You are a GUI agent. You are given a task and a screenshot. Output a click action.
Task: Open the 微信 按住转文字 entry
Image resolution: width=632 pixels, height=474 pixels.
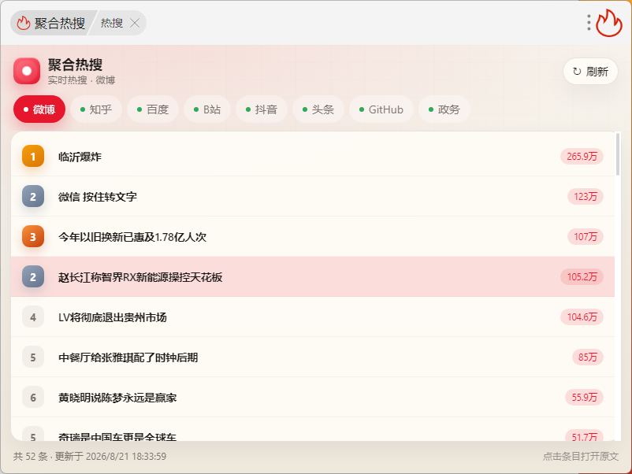[313, 197]
